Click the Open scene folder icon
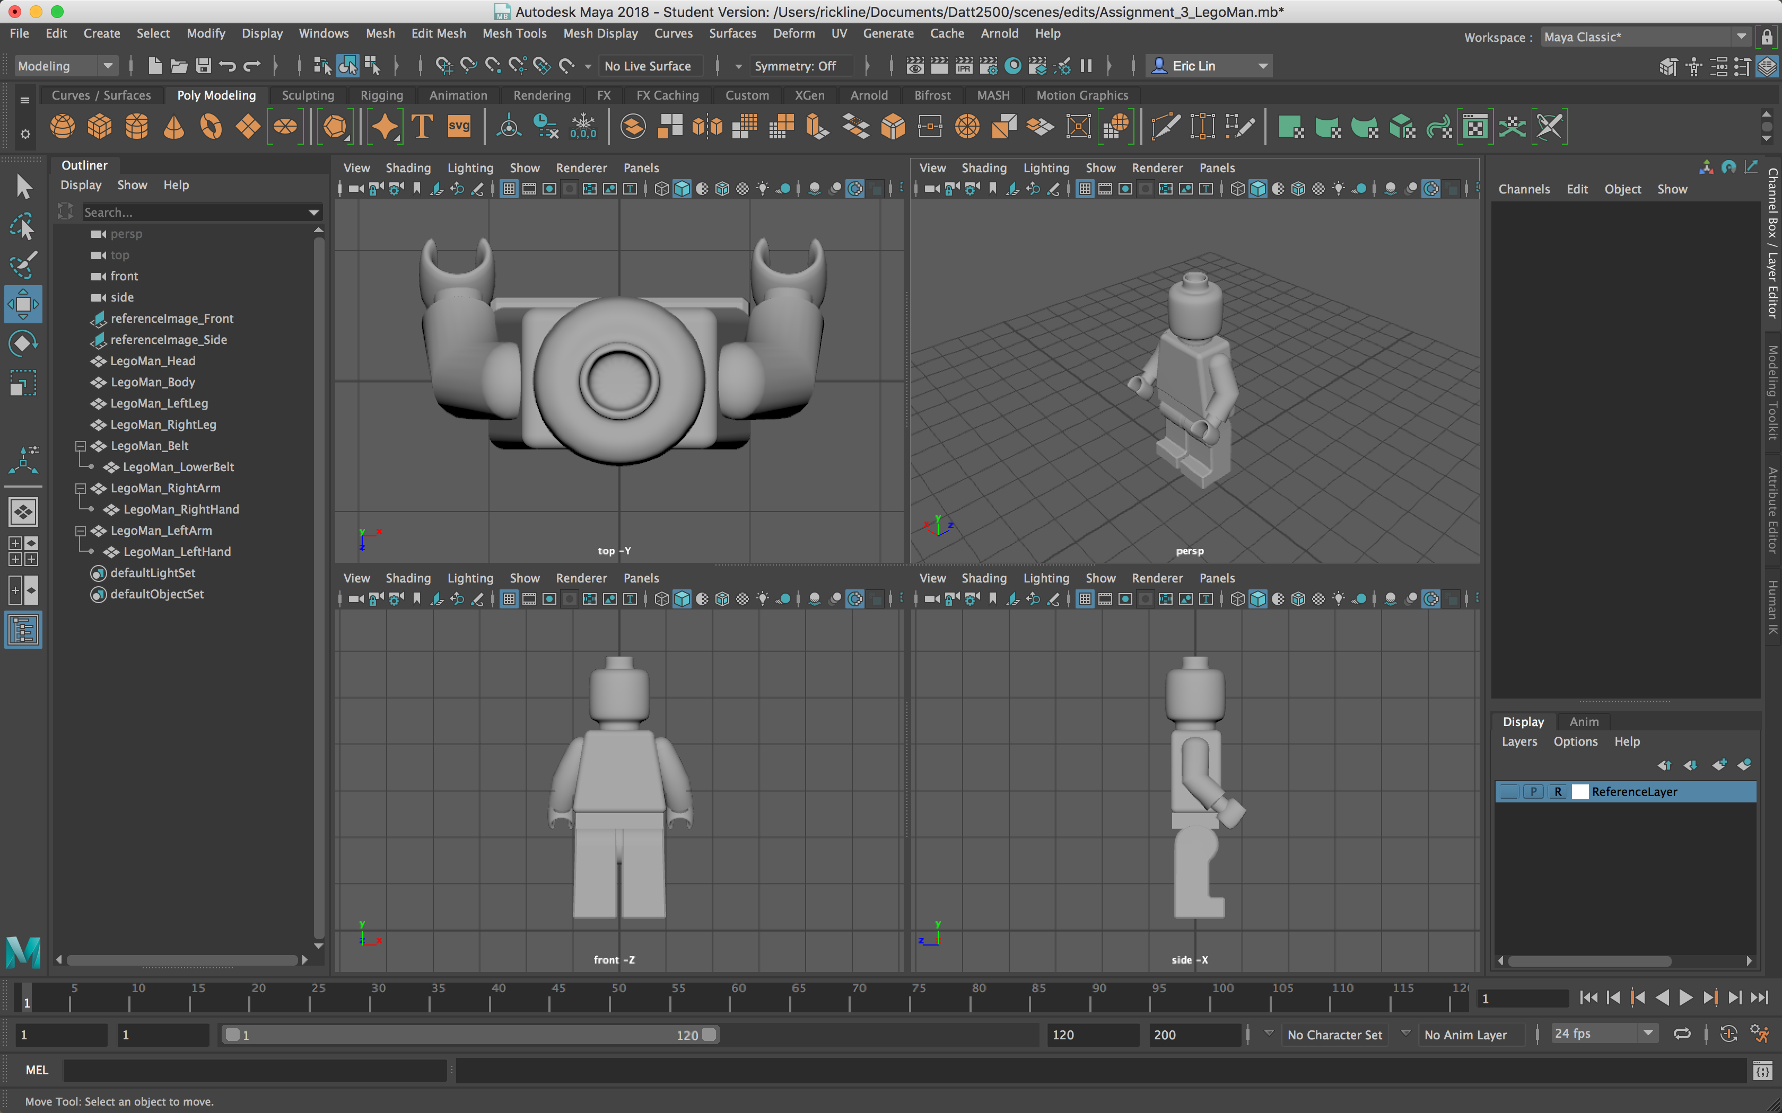Screen dimensions: 1782x1113 [179, 66]
